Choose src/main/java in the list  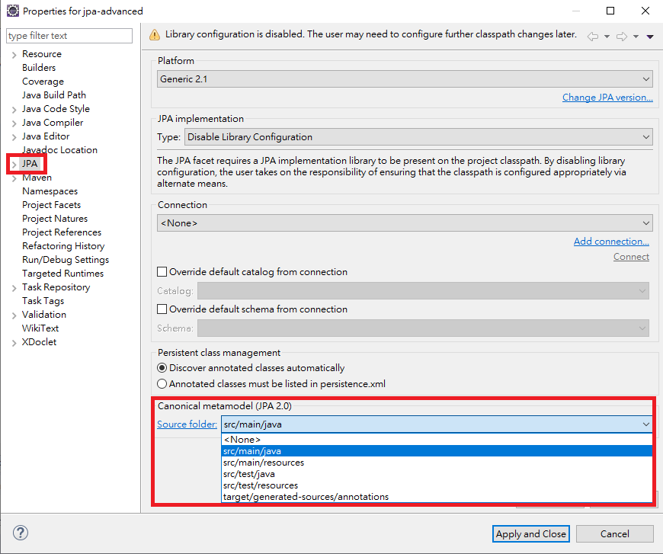(437, 451)
